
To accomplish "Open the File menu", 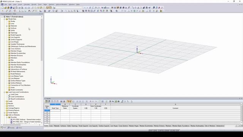I will tap(6, 5).
